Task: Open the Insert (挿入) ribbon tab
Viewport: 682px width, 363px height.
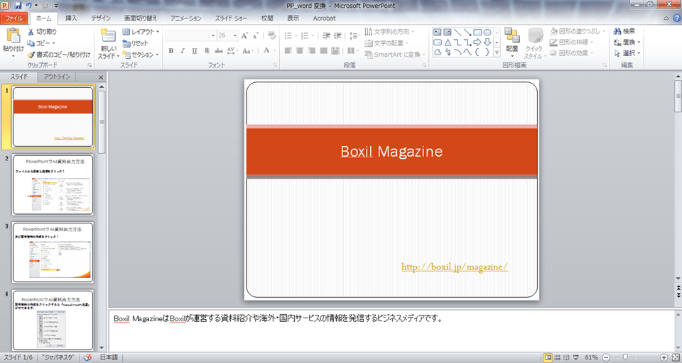Action: coord(71,18)
